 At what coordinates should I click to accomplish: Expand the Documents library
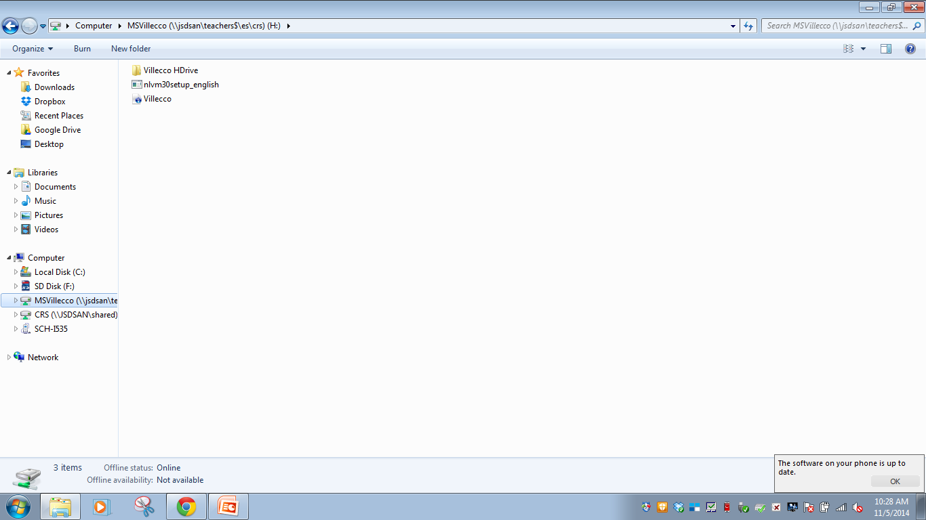tap(16, 187)
